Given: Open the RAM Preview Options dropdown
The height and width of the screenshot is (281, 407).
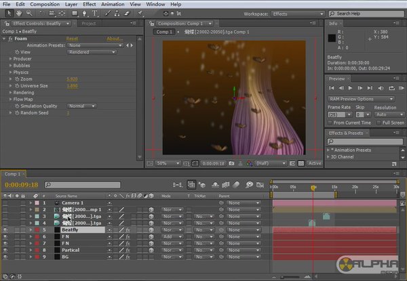Looking at the screenshot, I should (x=361, y=98).
